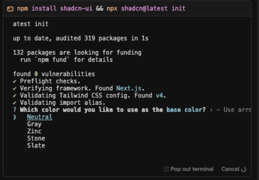This screenshot has height=180, width=259.
Task: Click the Pop out terminal icon
Action: point(166,169)
